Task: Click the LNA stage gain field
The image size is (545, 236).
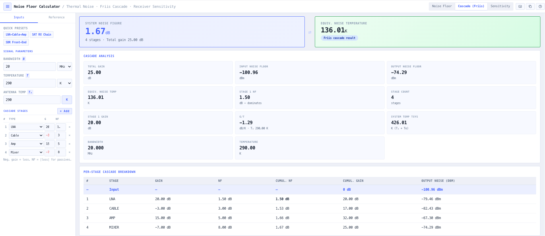Action: [49, 127]
